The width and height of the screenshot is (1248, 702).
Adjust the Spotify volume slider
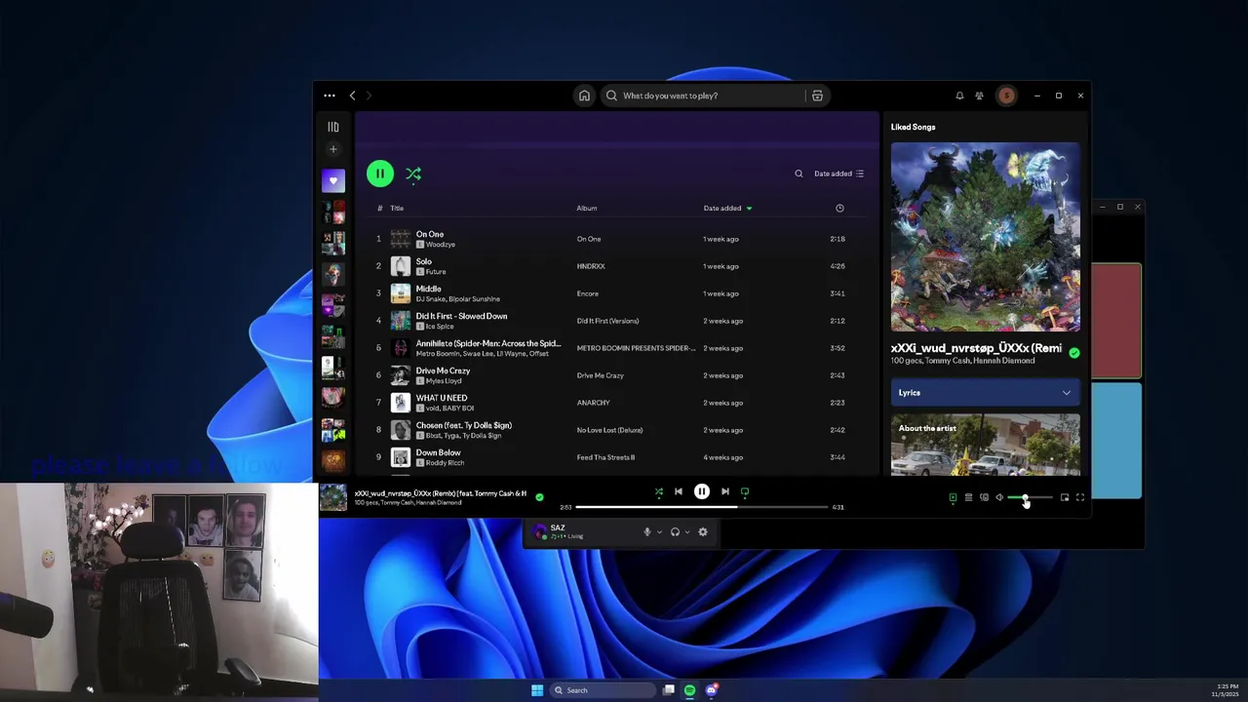click(x=1030, y=498)
